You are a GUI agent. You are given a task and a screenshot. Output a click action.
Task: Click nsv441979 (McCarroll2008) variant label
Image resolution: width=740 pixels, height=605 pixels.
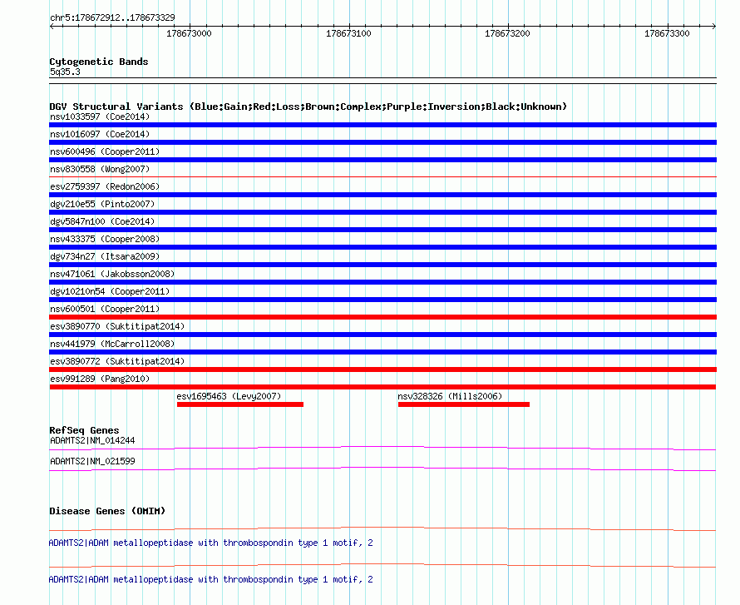pos(112,344)
